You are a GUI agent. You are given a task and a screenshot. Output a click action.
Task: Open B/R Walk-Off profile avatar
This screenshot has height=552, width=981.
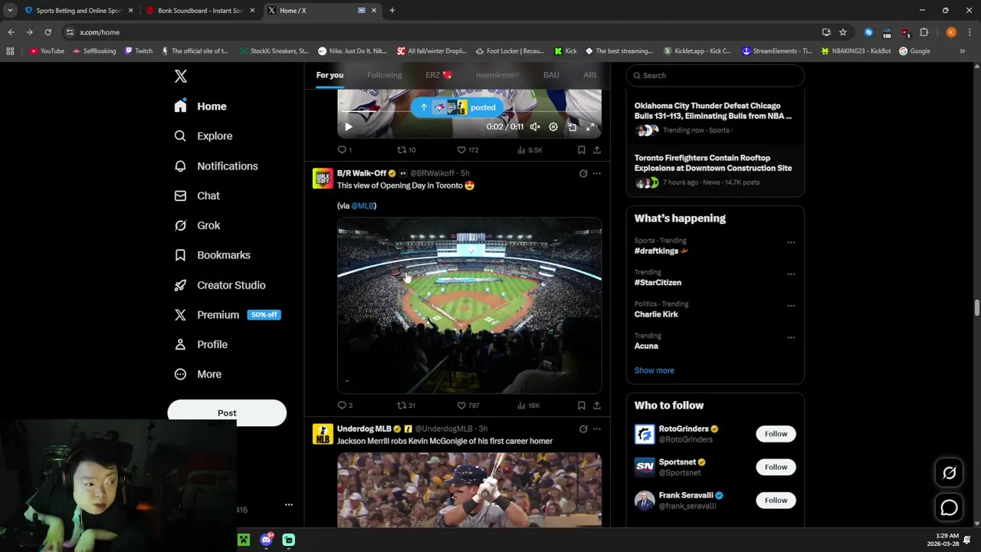(x=323, y=179)
